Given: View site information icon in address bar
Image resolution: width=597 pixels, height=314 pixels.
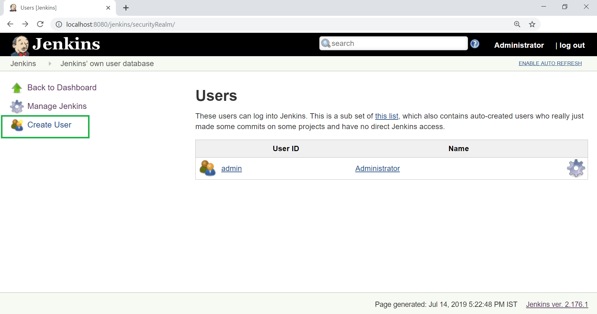Looking at the screenshot, I should [59, 24].
